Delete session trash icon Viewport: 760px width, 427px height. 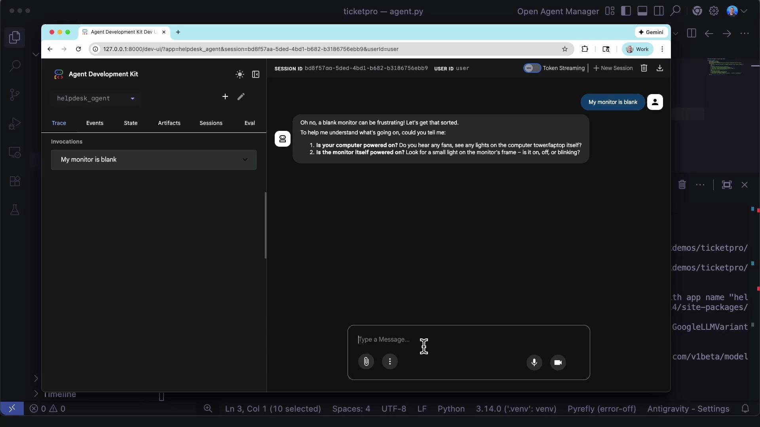coord(644,68)
